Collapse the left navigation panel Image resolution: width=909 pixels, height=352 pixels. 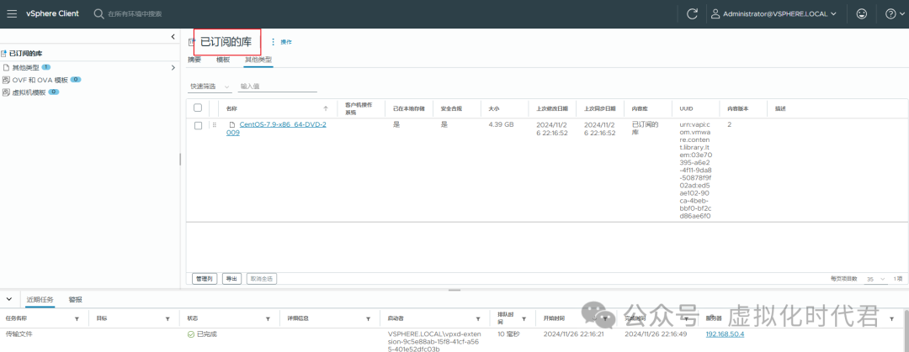(x=173, y=36)
